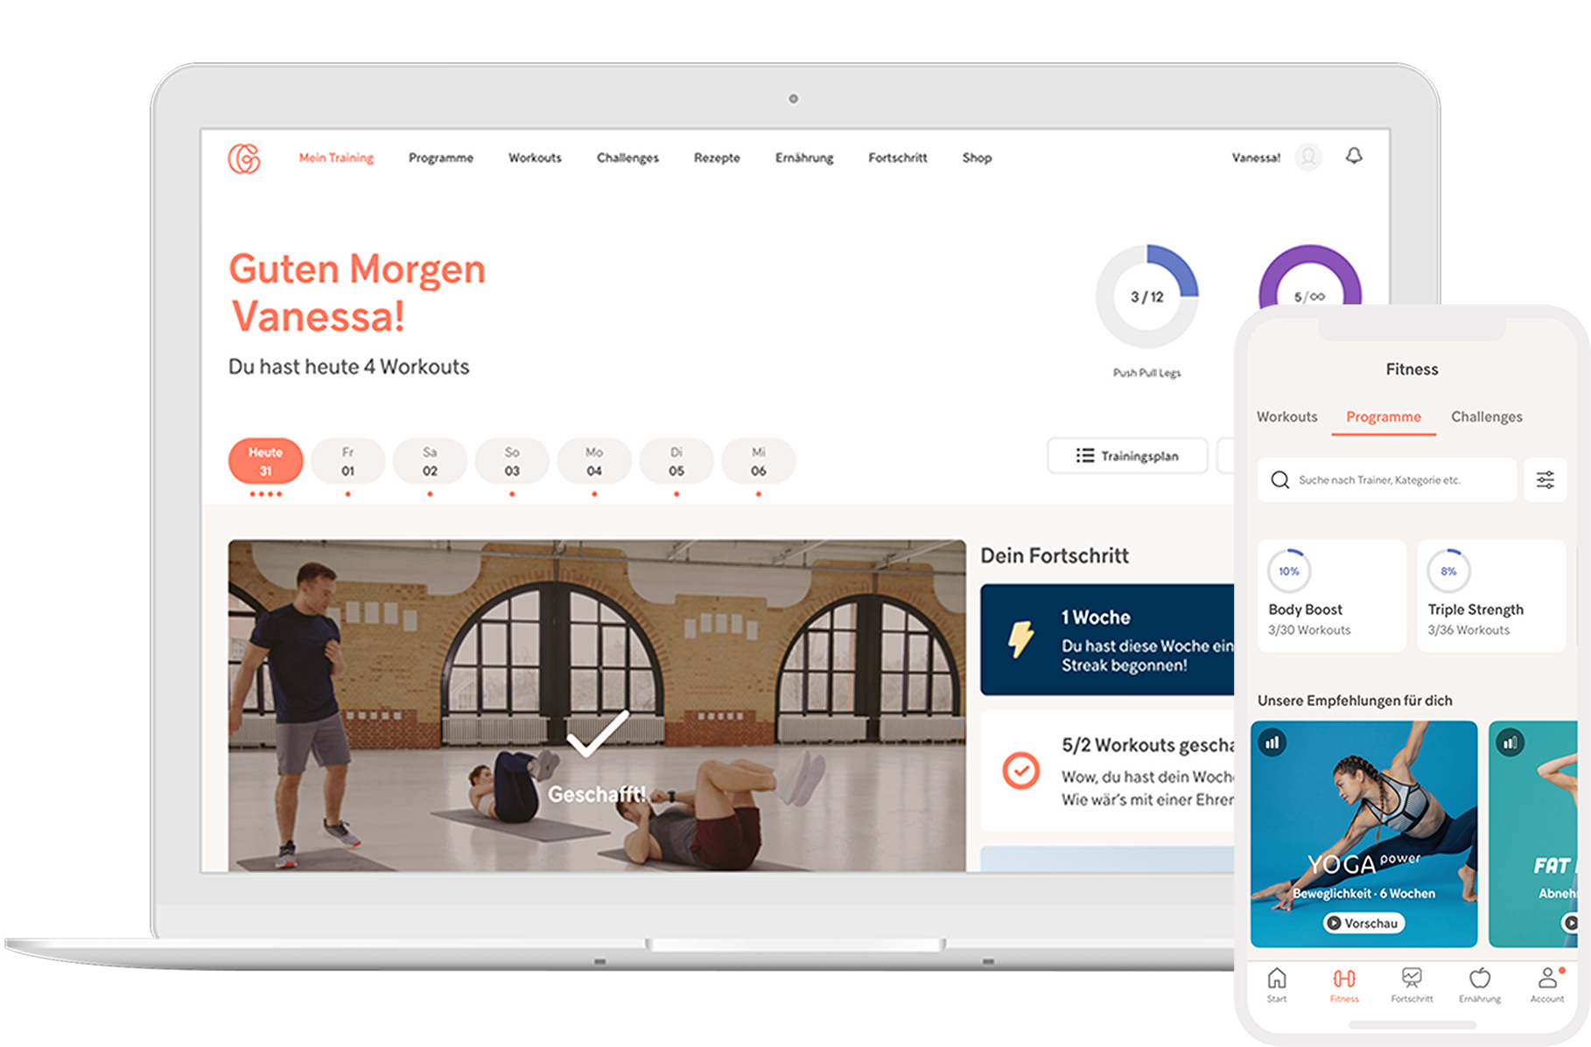
Task: Open the Rezepte menu item
Action: coord(717,158)
